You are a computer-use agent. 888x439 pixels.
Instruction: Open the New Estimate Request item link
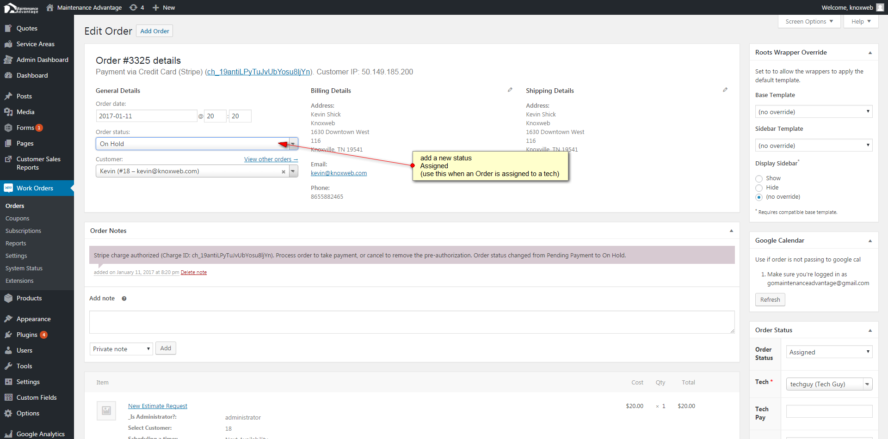158,406
